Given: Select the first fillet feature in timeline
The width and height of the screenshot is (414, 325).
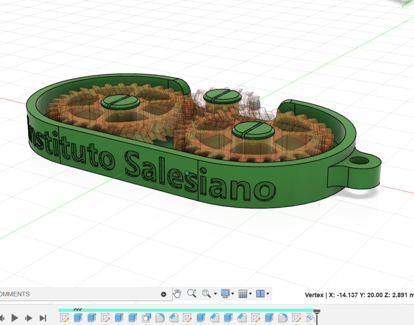Looking at the screenshot, I should tap(160, 317).
